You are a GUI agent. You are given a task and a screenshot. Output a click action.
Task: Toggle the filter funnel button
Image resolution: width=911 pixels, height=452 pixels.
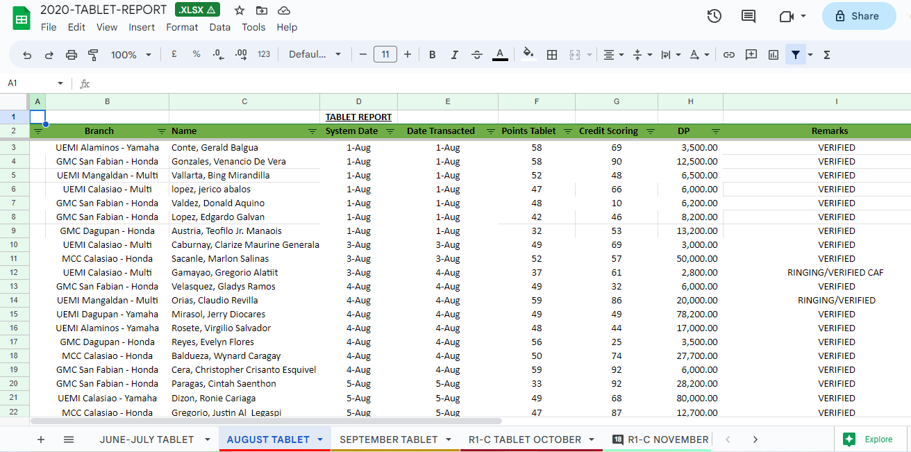[796, 55]
